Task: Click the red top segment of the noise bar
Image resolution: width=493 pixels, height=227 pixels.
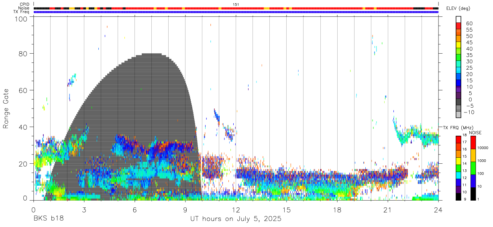Action: pyautogui.click(x=473, y=143)
